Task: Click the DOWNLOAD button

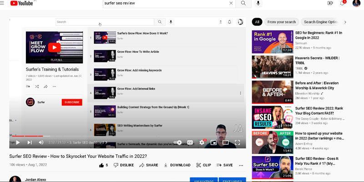Action: [177, 165]
